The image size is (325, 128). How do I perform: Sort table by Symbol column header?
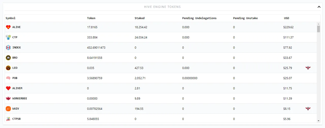(11, 18)
